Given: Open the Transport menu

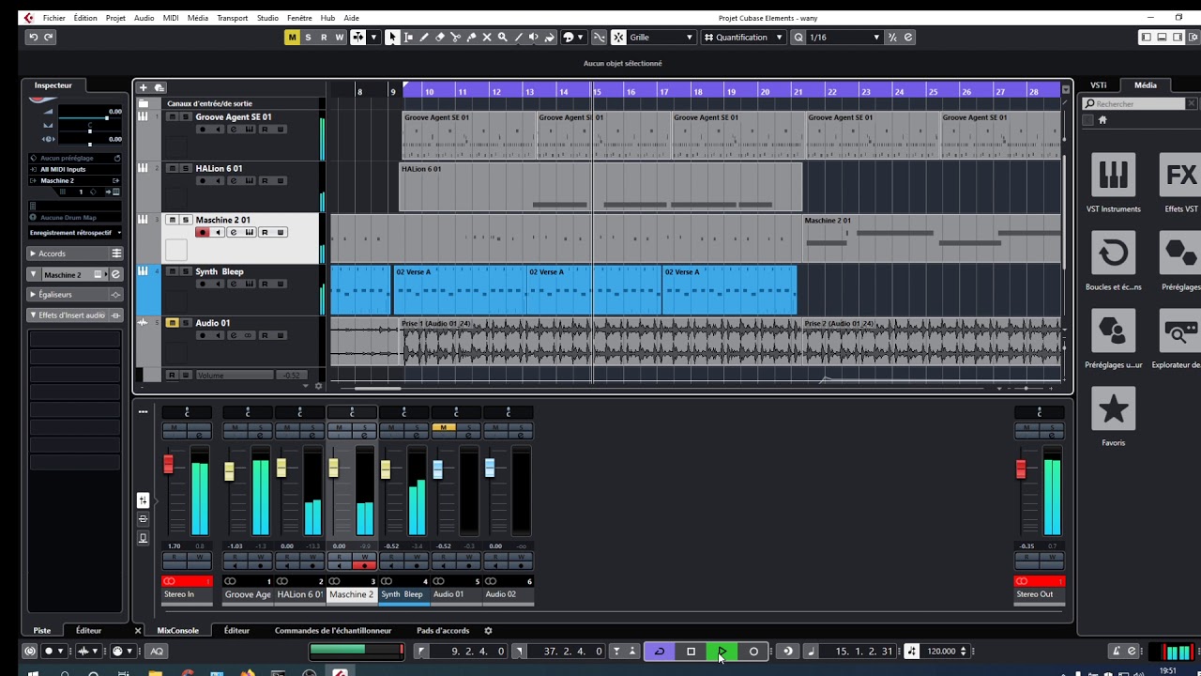Looking at the screenshot, I should coord(233,18).
